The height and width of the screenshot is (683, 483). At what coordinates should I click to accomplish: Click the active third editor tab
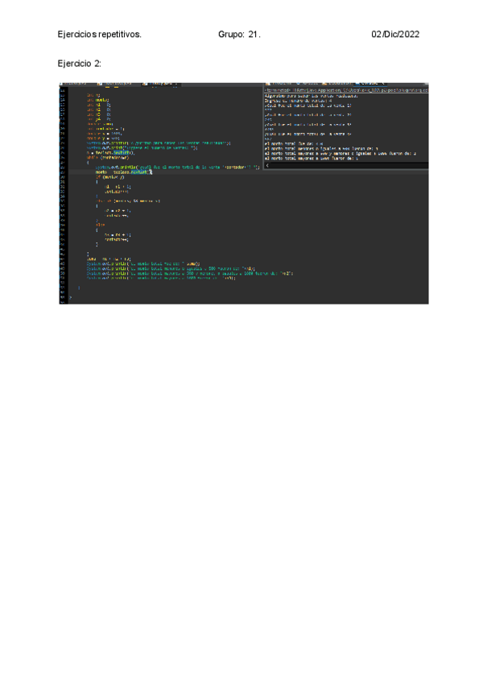159,83
